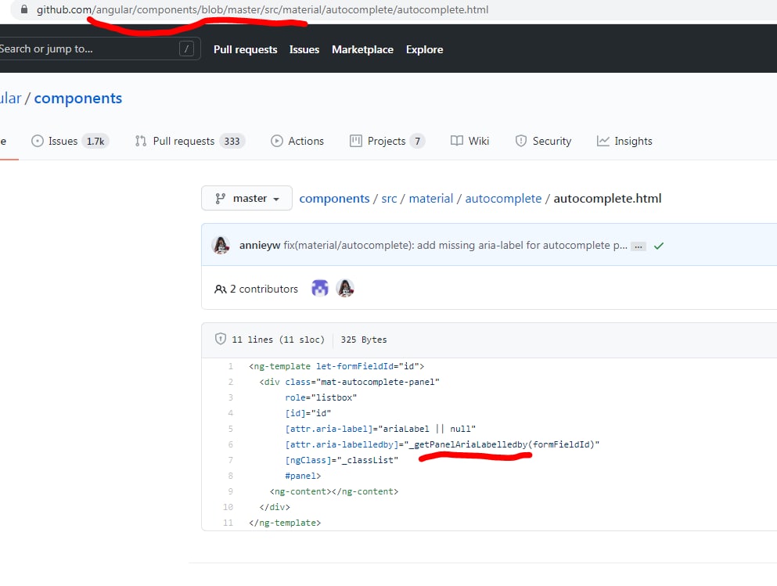
Task: Open the components repository link
Action: (x=77, y=98)
